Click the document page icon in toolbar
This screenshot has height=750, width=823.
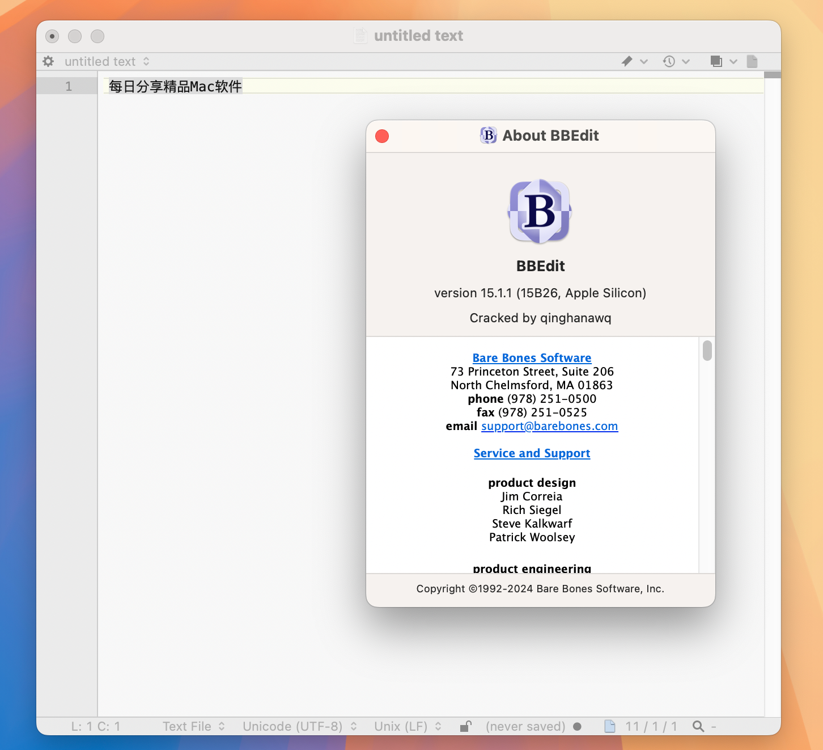pyautogui.click(x=752, y=61)
